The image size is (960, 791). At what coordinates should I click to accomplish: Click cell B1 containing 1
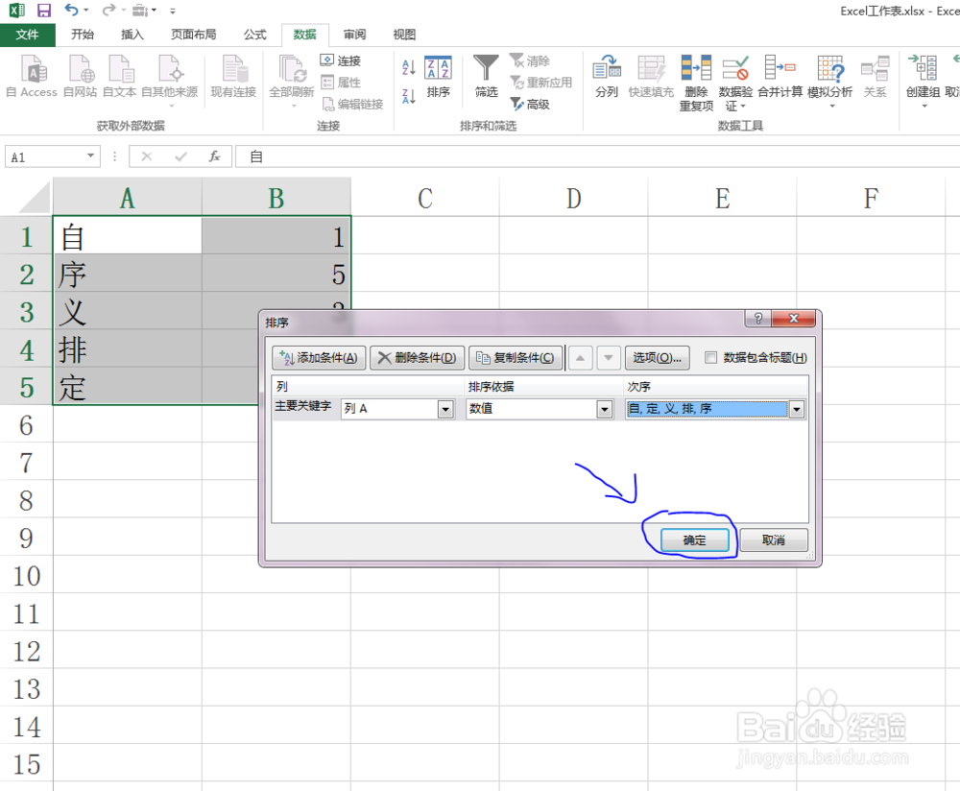click(276, 236)
